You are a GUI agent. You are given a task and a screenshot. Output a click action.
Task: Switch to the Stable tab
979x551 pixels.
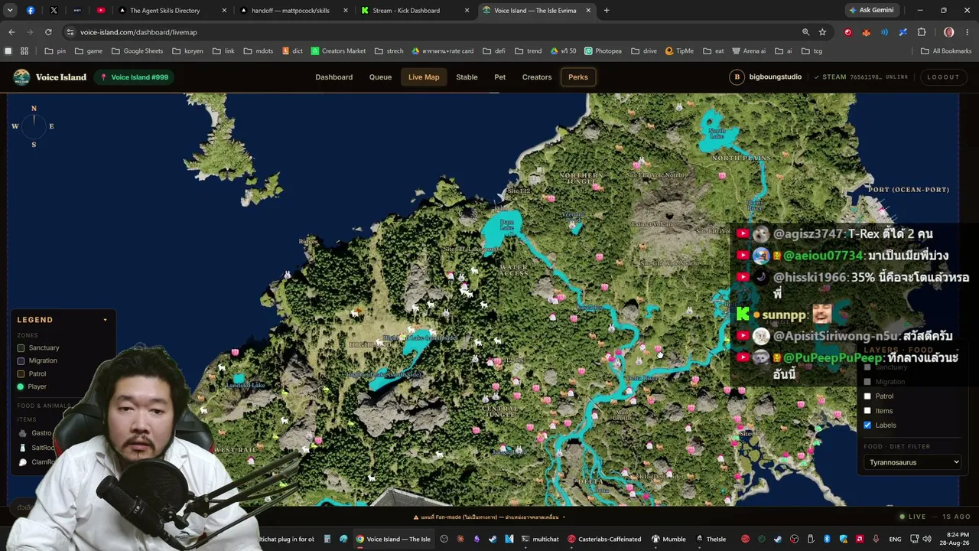tap(467, 77)
